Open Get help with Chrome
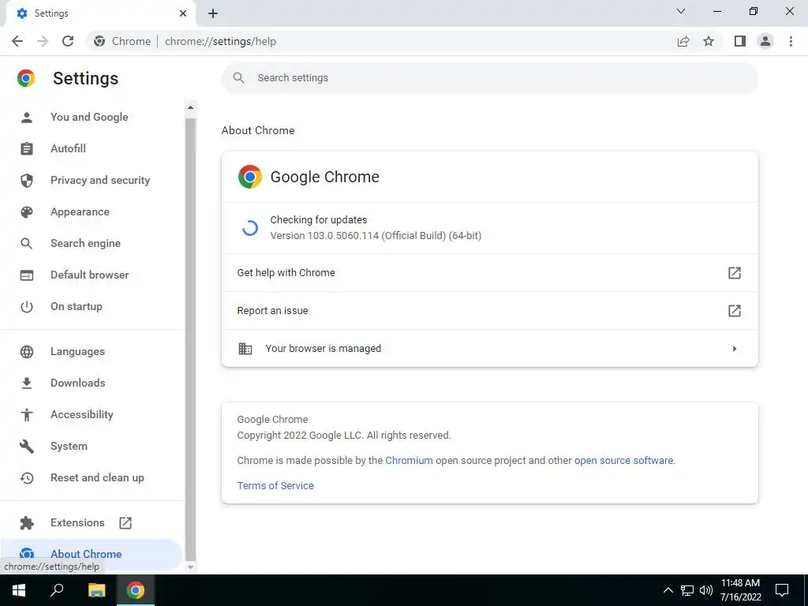 tap(489, 272)
